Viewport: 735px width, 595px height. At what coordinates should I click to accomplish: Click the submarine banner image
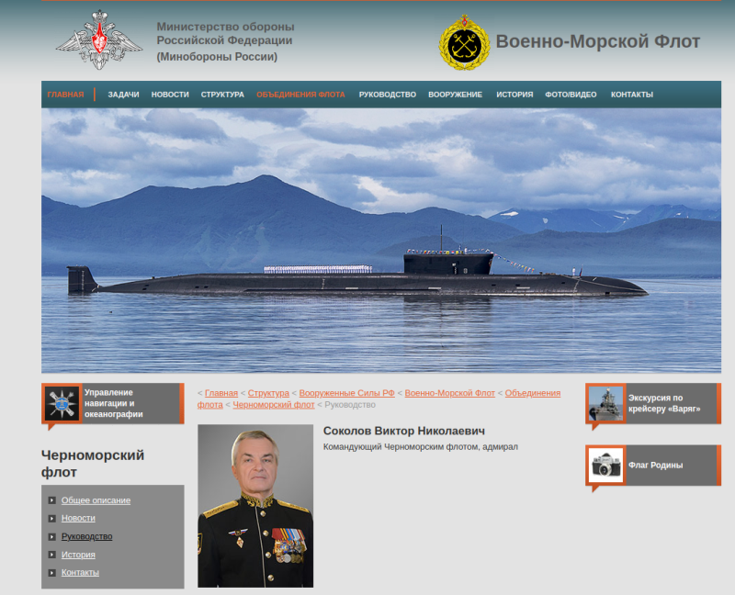click(x=380, y=241)
